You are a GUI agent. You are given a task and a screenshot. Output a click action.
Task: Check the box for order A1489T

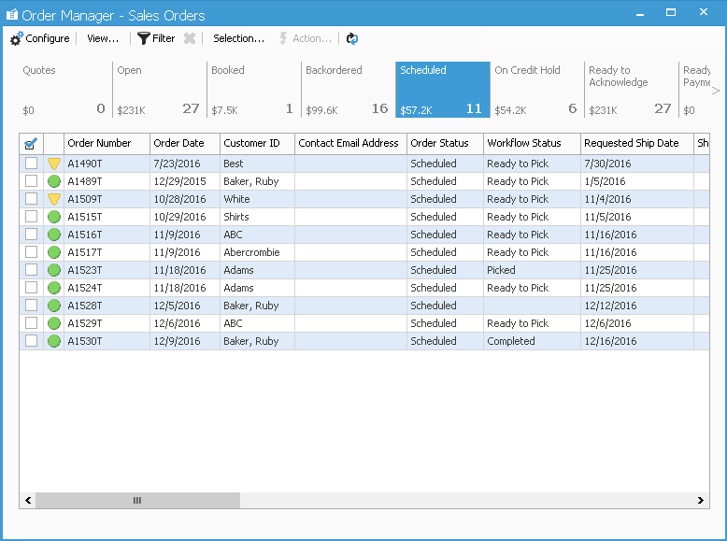[31, 180]
